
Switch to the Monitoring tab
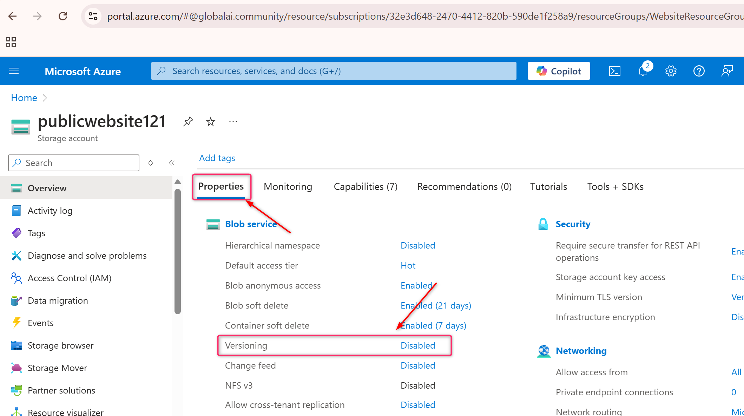288,187
